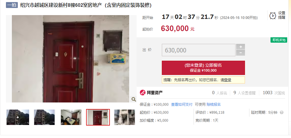Select the red door thumbnail
The image size is (291, 138).
(x=98, y=117)
